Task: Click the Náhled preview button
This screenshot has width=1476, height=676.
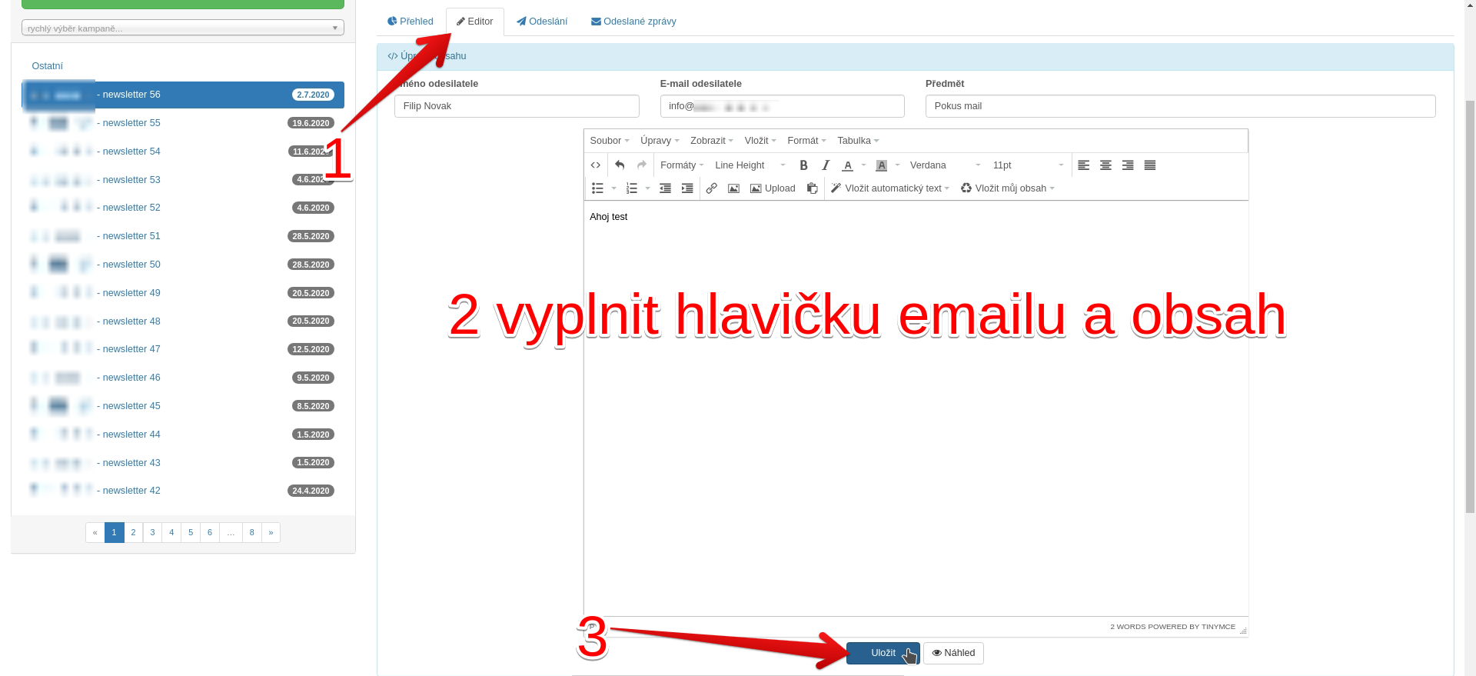Action: pos(953,653)
